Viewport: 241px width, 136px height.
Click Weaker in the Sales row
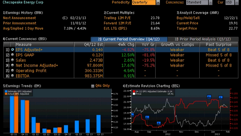pyautogui.click(x=177, y=60)
